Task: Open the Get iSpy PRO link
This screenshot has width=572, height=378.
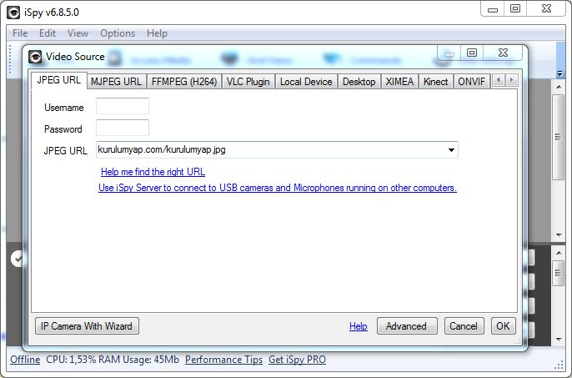Action: [x=297, y=360]
